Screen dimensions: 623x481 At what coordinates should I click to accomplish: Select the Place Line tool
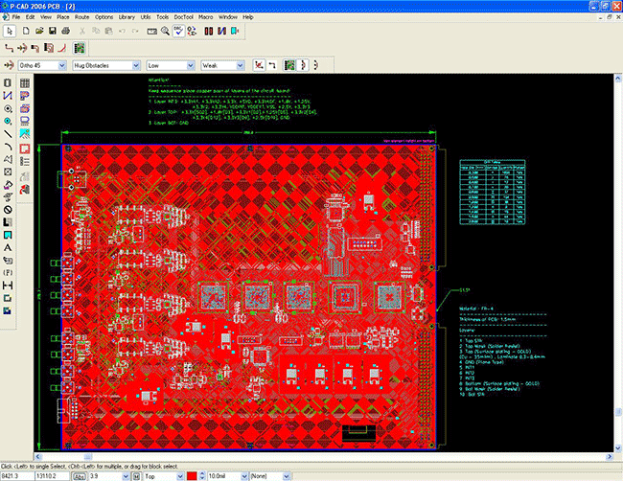pyautogui.click(x=8, y=134)
